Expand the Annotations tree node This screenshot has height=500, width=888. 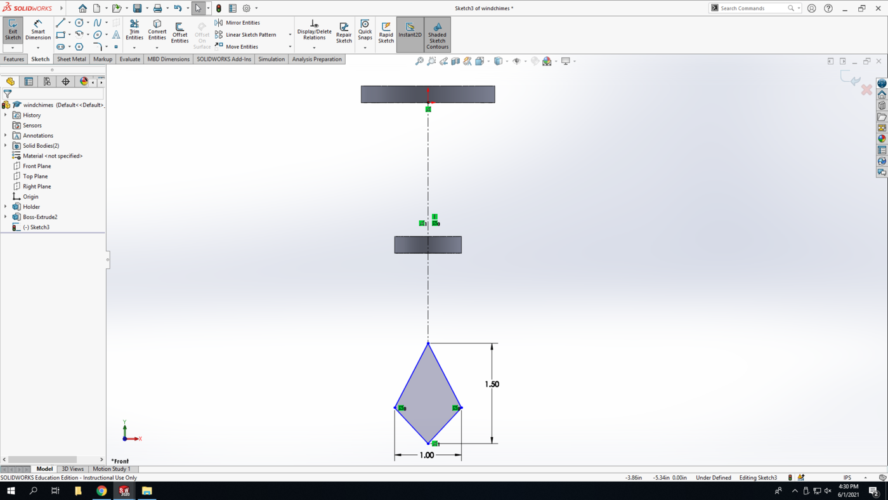click(x=6, y=135)
